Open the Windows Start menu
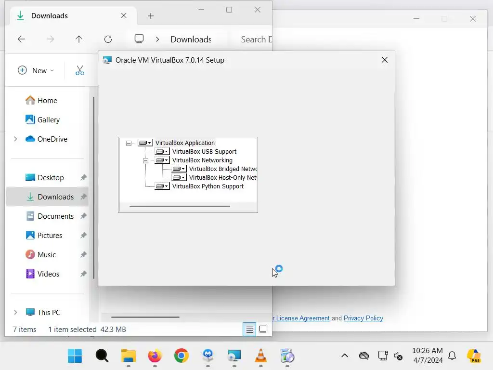Screen dimensions: 493x370 coord(75,356)
